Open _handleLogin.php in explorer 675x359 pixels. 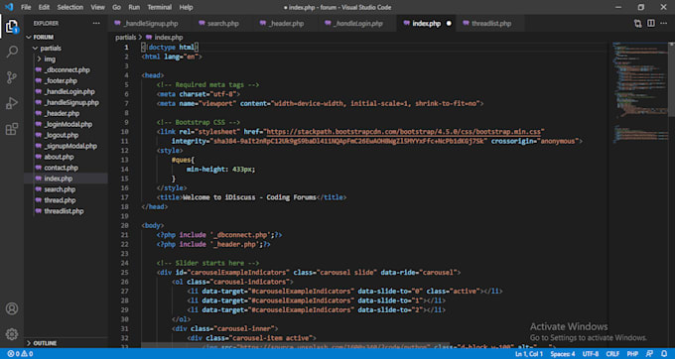(x=69, y=91)
